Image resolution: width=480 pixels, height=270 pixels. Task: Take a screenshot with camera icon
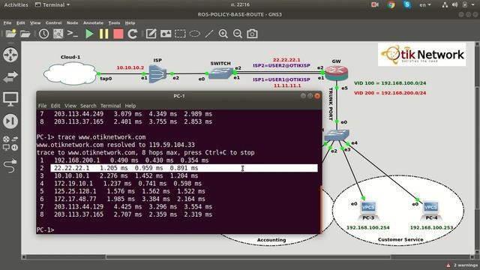pyautogui.click(x=252, y=34)
